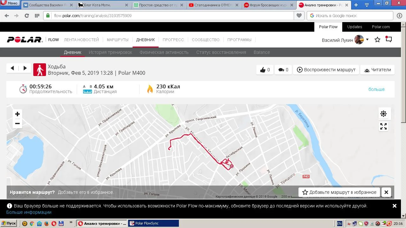Open ЛЕНТА НОВОСТЕЙ menu item

(x=82, y=40)
